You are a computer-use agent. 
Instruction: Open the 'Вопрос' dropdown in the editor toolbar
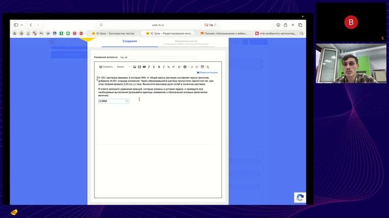tap(123, 67)
